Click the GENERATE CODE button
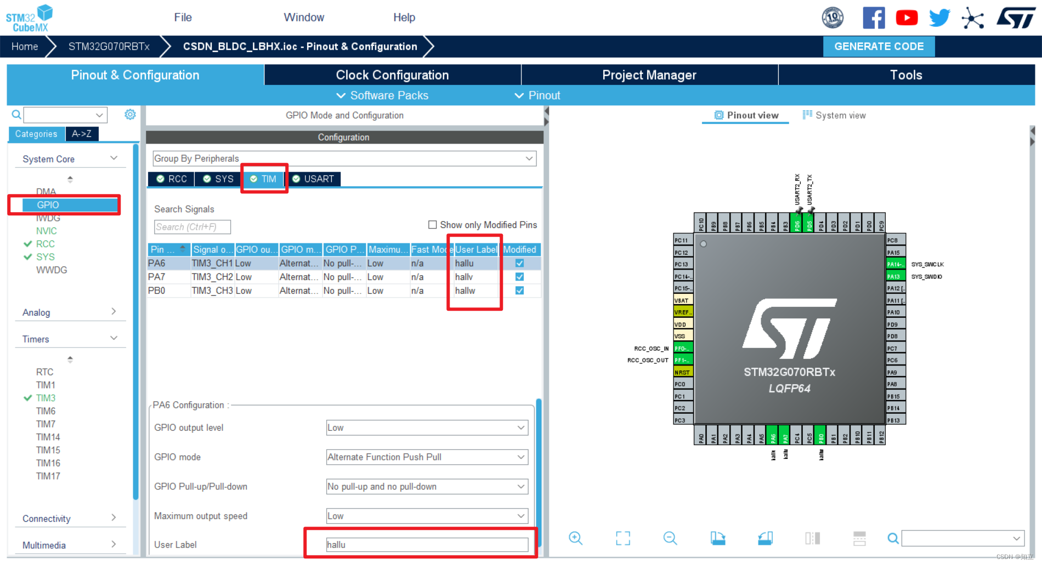The width and height of the screenshot is (1042, 565). click(879, 47)
